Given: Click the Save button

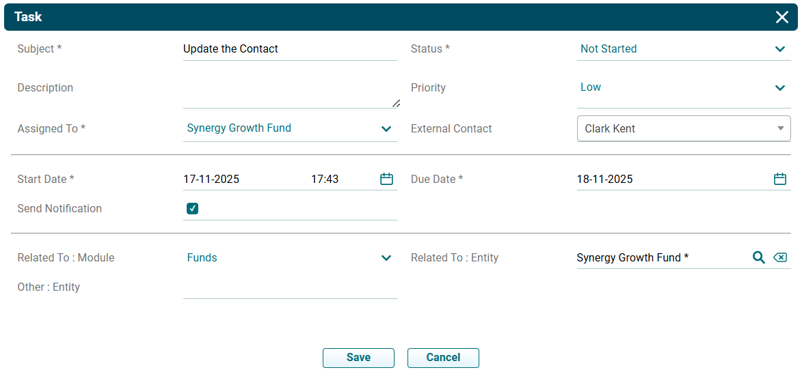Looking at the screenshot, I should [358, 358].
